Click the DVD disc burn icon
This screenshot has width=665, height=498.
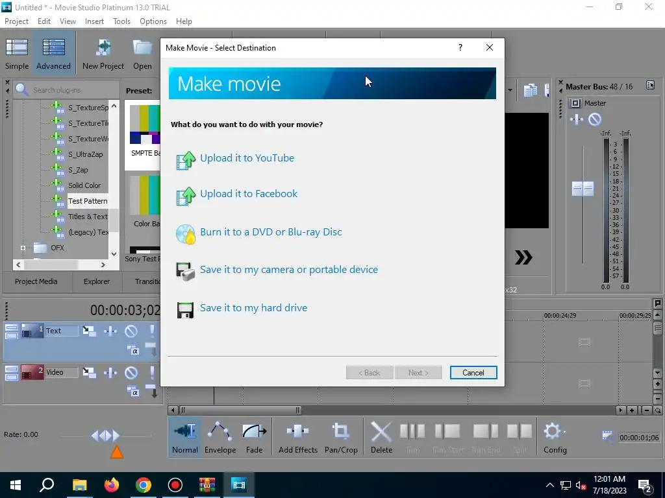tap(186, 234)
